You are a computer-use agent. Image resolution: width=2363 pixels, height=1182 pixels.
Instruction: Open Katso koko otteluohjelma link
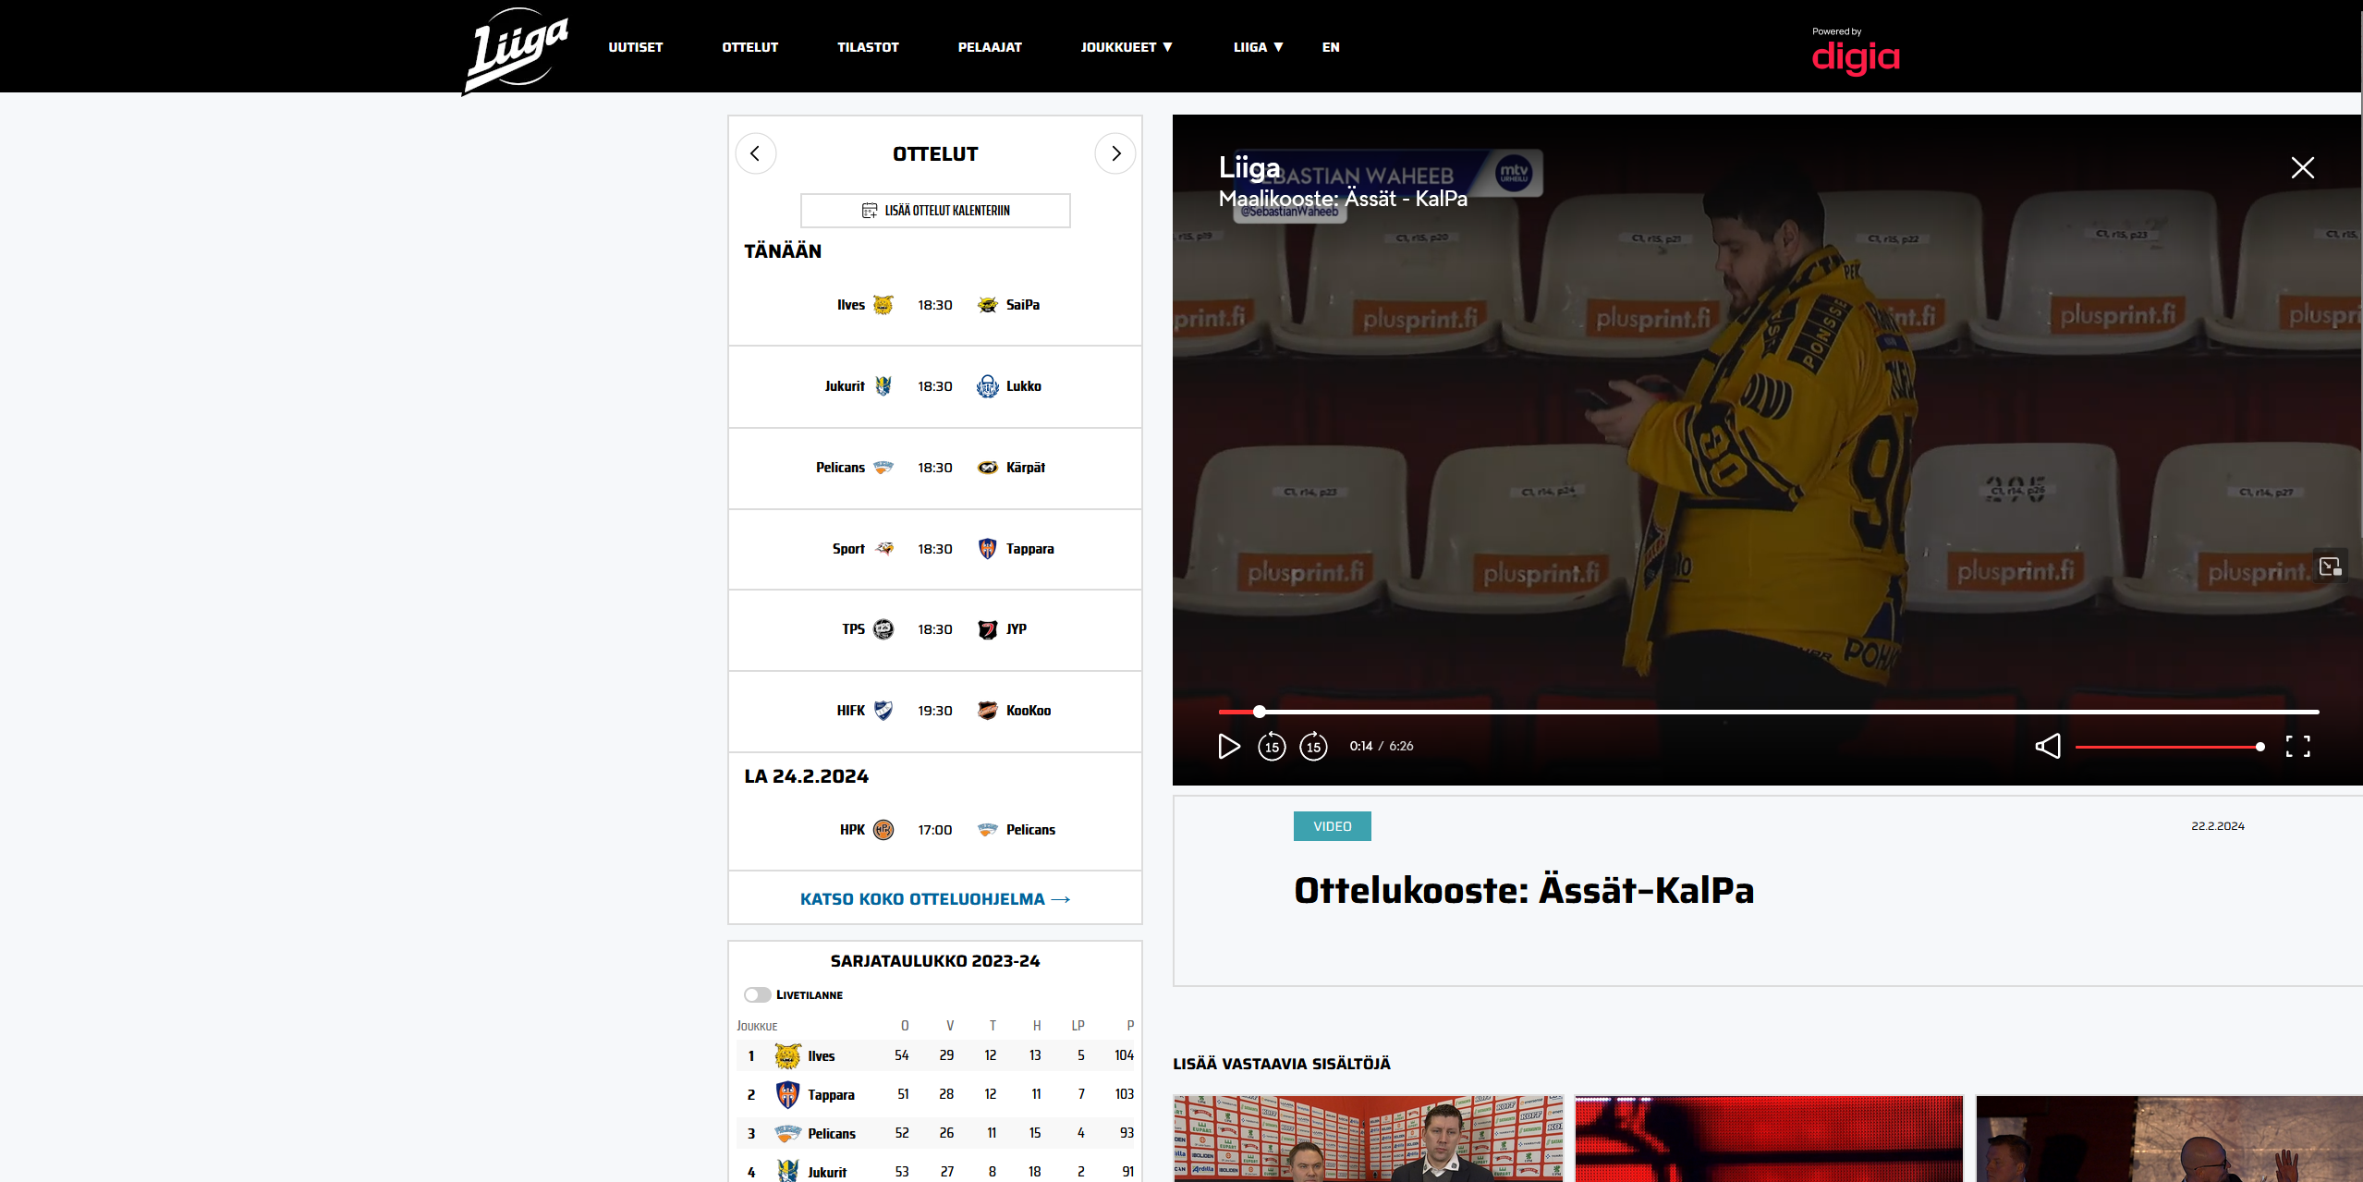coord(934,899)
